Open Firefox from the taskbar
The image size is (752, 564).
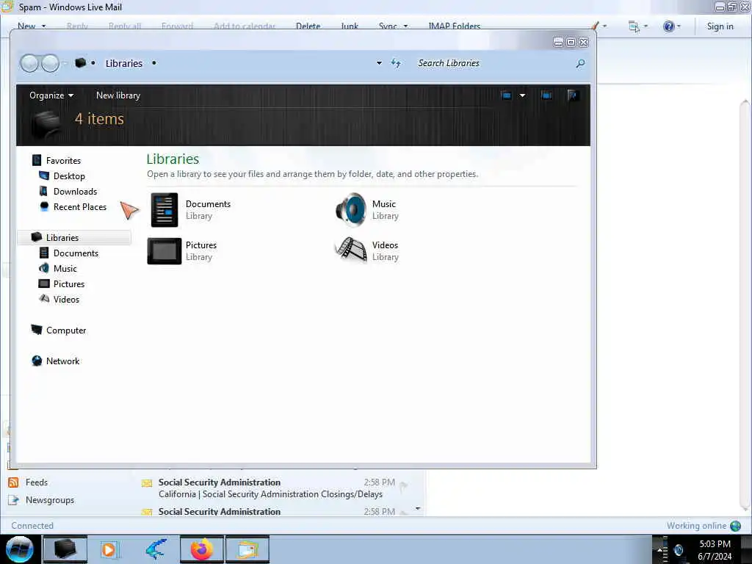point(201,549)
